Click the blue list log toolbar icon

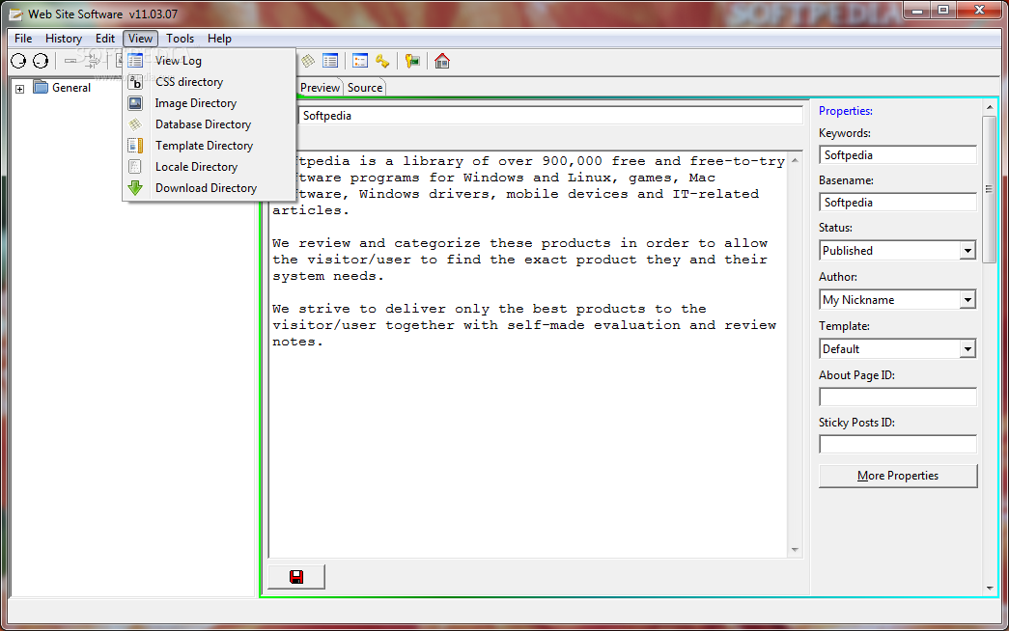[330, 61]
